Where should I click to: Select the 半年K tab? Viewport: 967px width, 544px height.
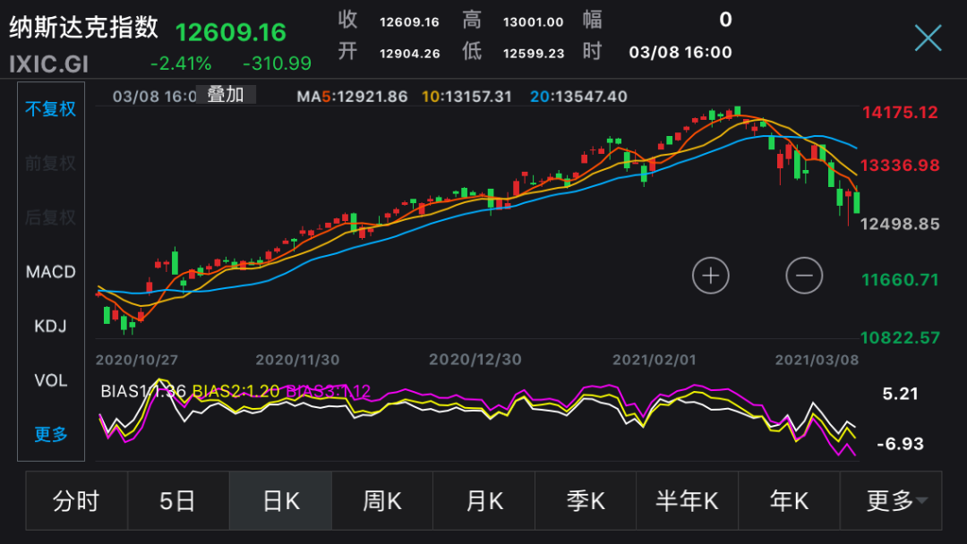[x=687, y=501]
